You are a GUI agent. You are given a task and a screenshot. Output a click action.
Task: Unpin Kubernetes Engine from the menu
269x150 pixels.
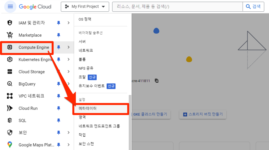click(x=59, y=60)
